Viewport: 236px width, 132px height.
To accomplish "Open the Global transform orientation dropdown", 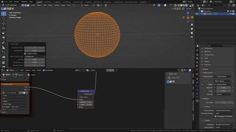I will pyautogui.click(x=86, y=5).
